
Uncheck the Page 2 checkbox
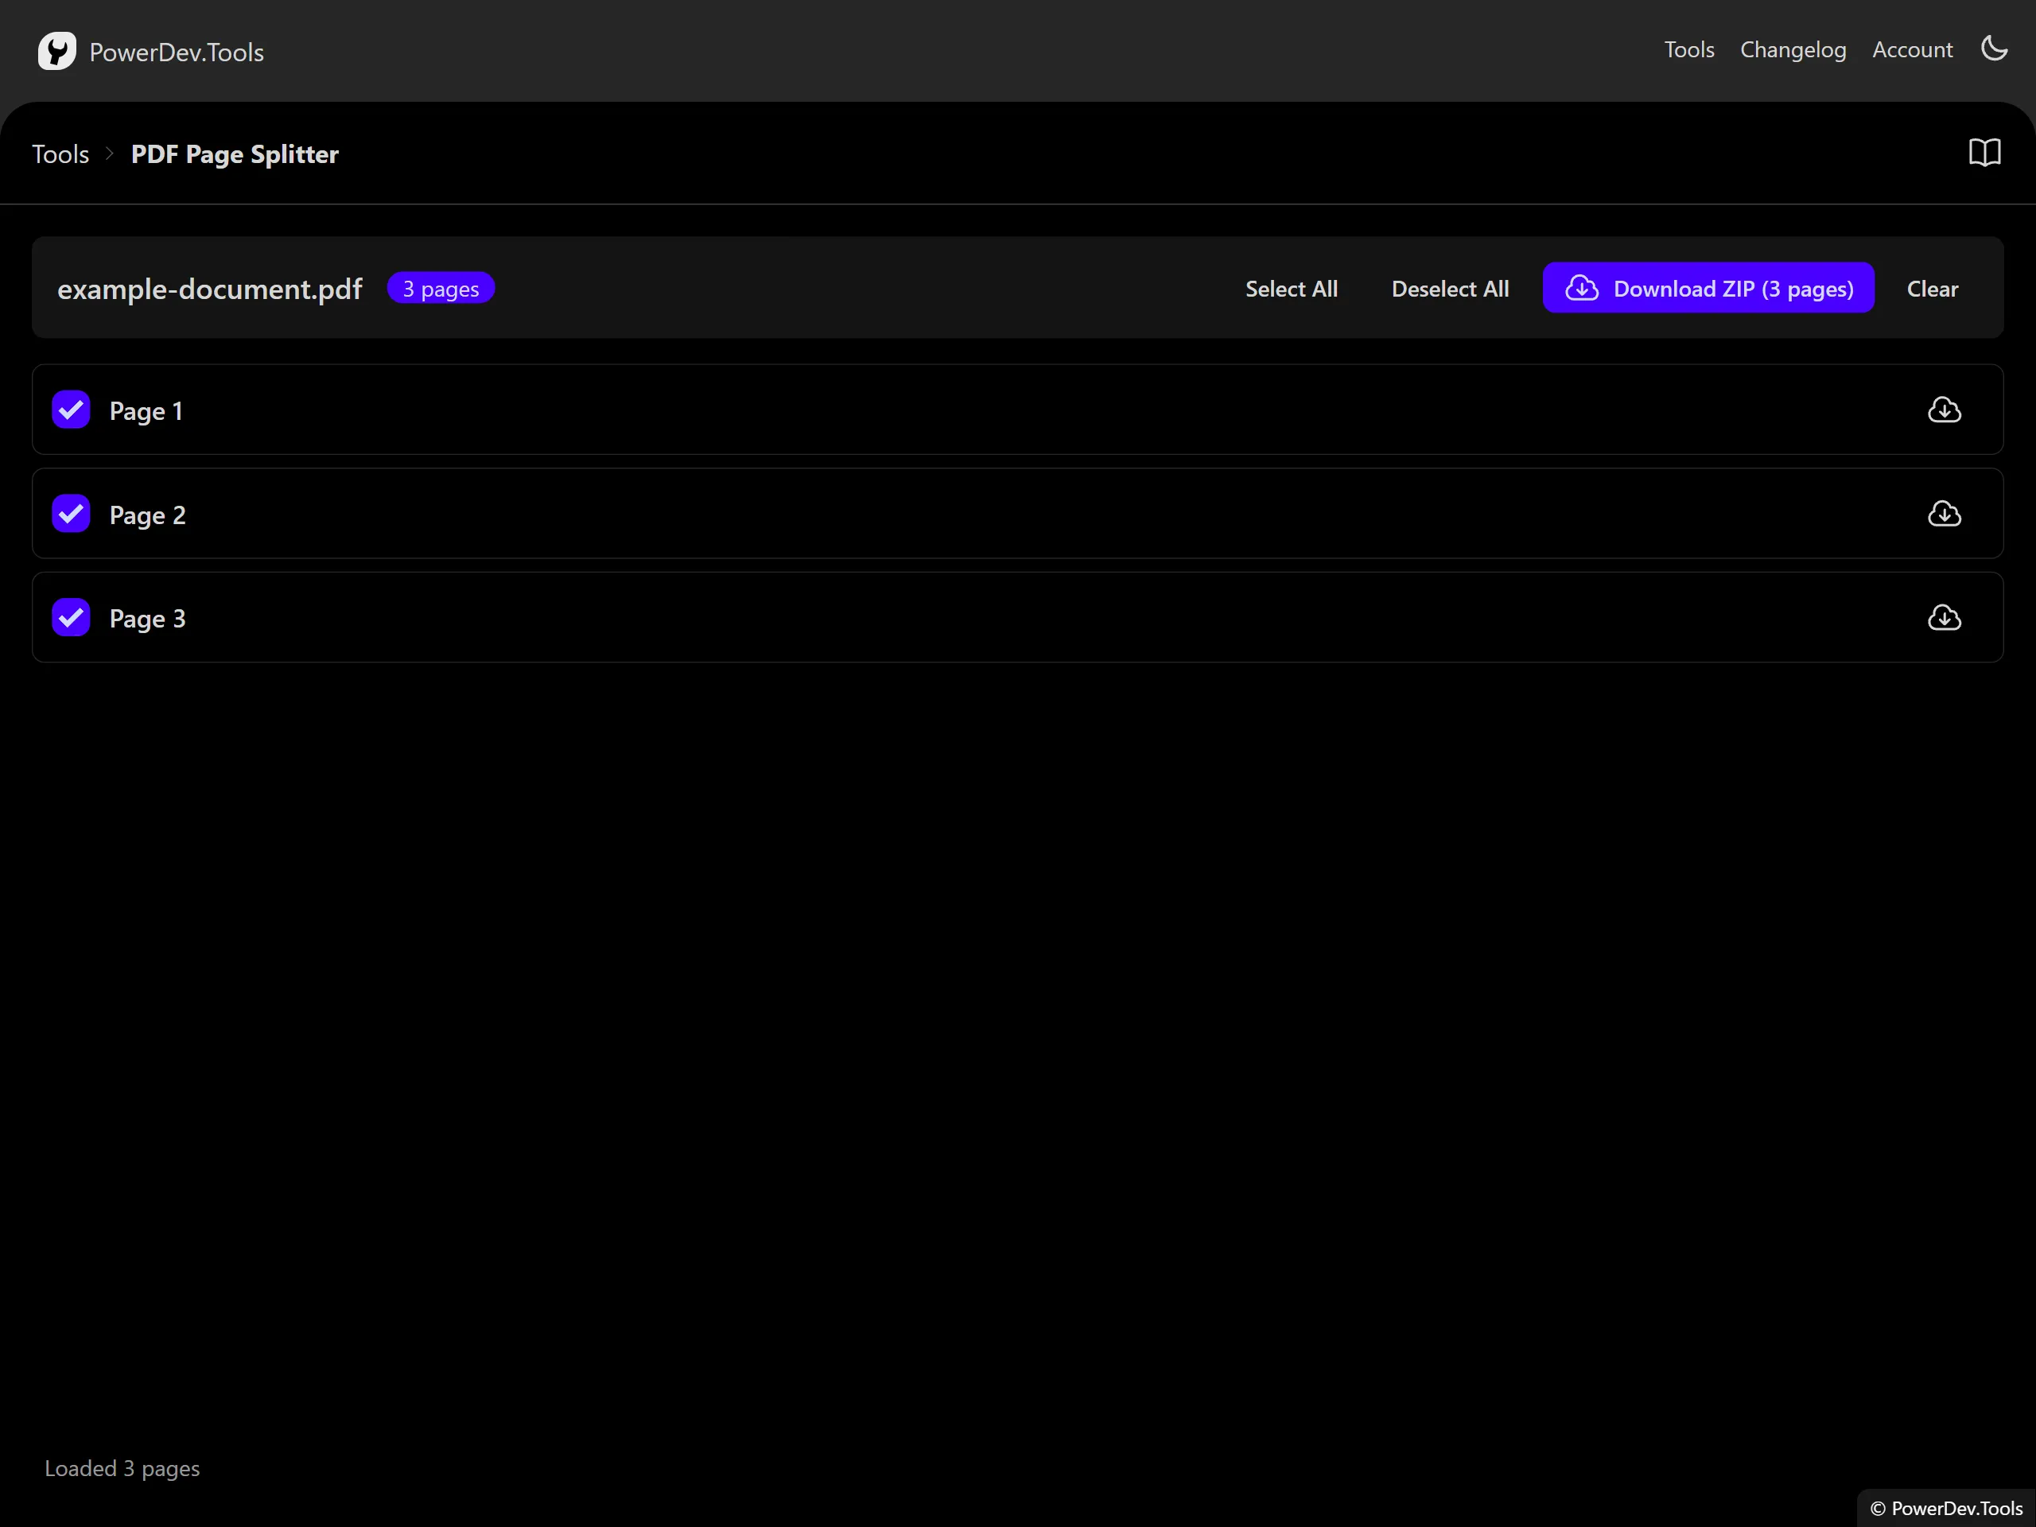[x=70, y=514]
